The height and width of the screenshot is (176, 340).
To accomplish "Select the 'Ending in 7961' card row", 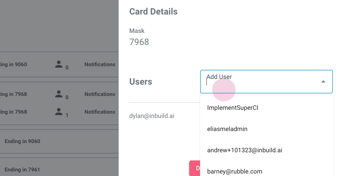I will pos(22,170).
